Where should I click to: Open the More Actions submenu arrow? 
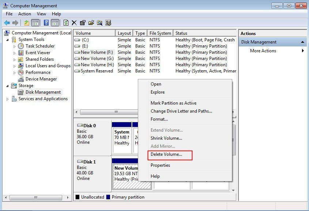[303, 51]
